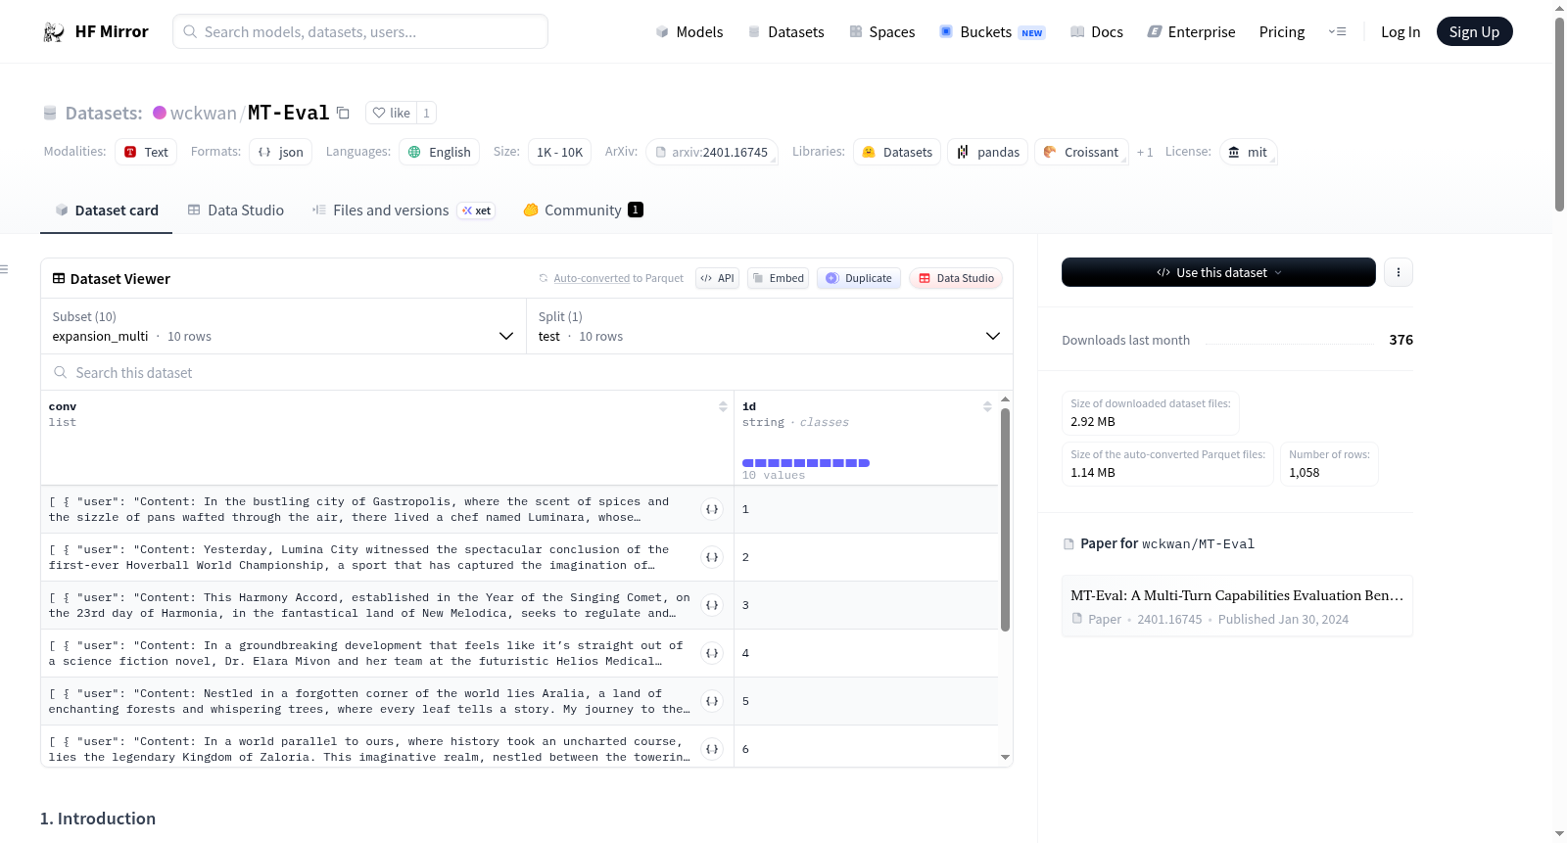Like the MT-Eval dataset

click(391, 113)
